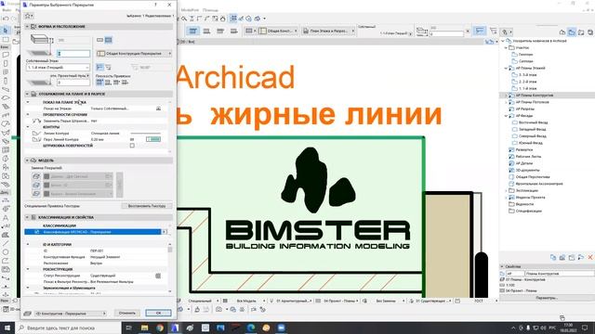Switch to Publisher Sets tab in navigator

tap(590, 32)
